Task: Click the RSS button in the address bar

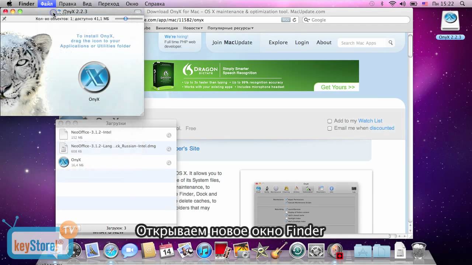Action: [x=286, y=20]
